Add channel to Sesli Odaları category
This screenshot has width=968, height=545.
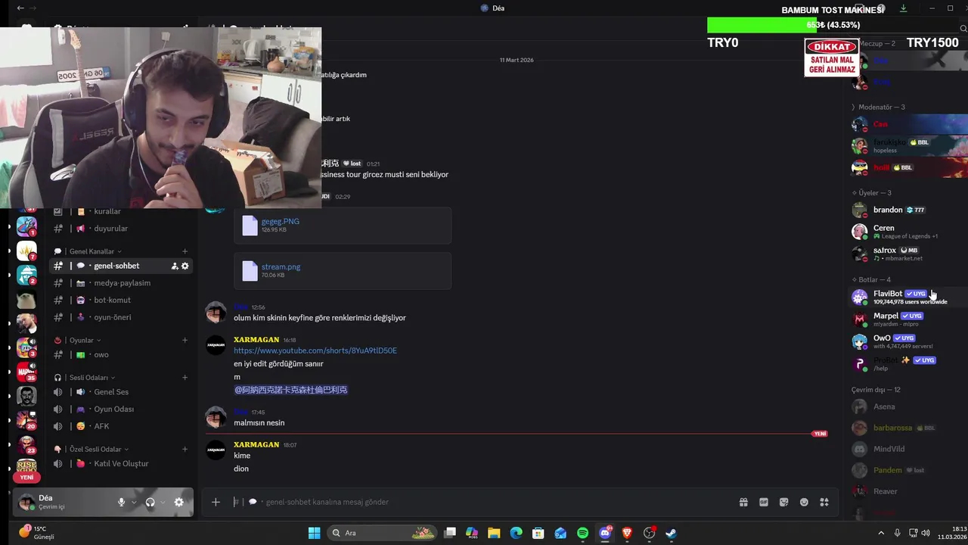pos(185,378)
